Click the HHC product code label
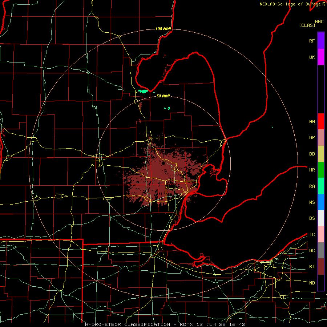Viewport: 327px width, 327px height. 319,22
